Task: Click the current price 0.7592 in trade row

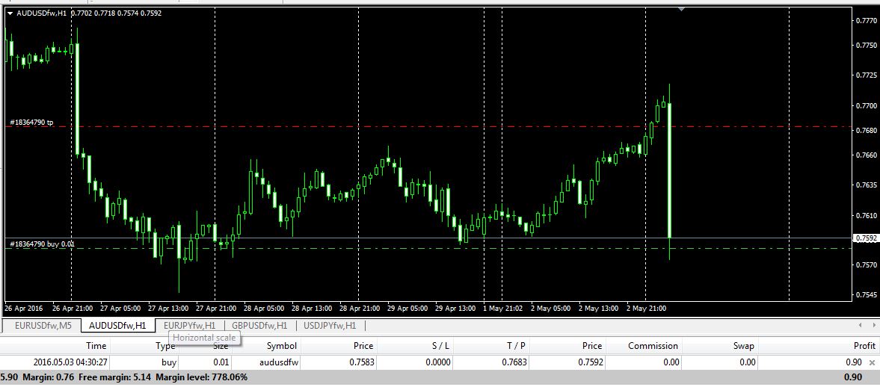Action: pyautogui.click(x=591, y=362)
